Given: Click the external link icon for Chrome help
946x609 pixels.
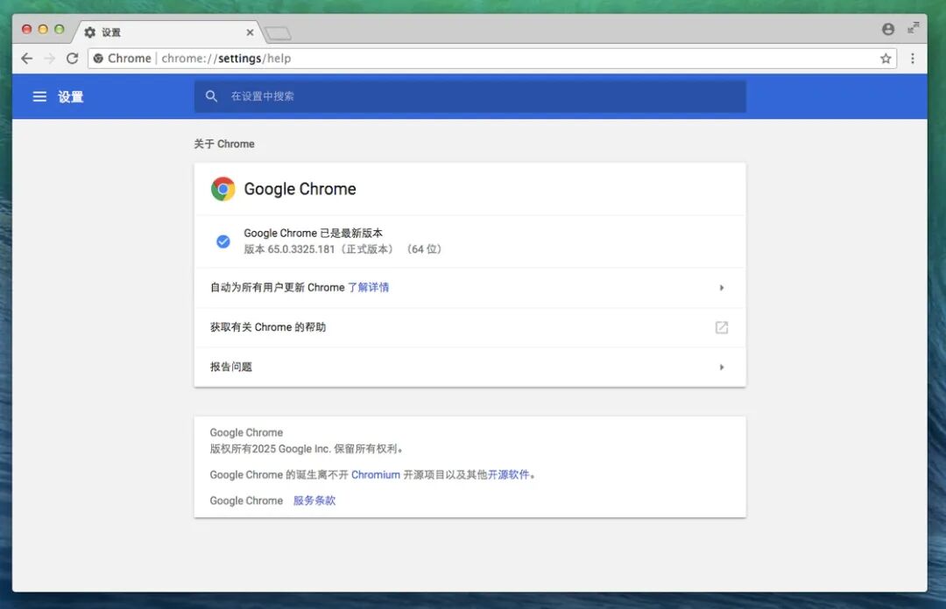Looking at the screenshot, I should 722,327.
